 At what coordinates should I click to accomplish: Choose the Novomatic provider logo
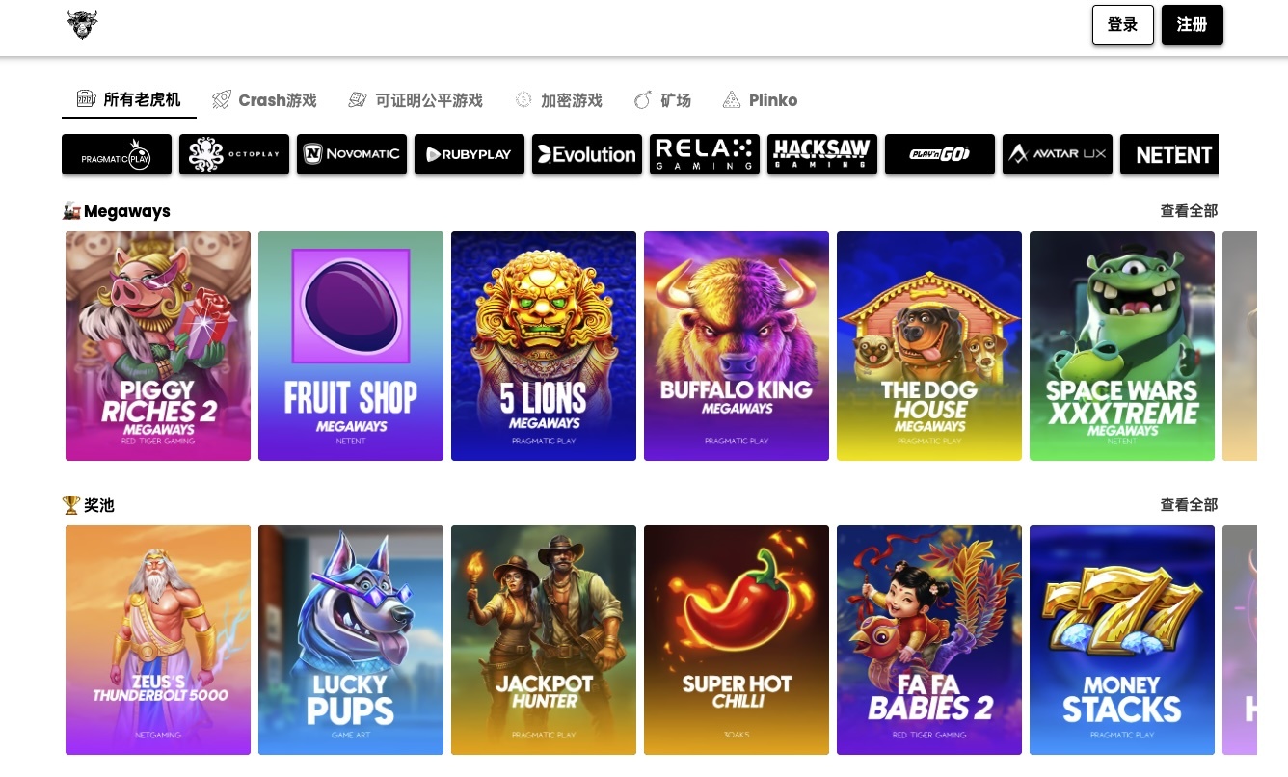352,154
